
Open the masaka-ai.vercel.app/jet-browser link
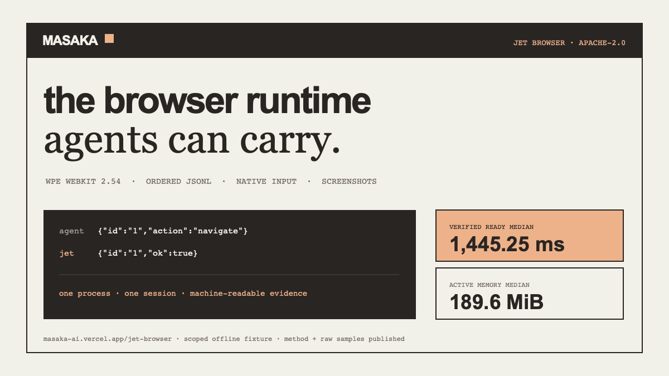(108, 339)
